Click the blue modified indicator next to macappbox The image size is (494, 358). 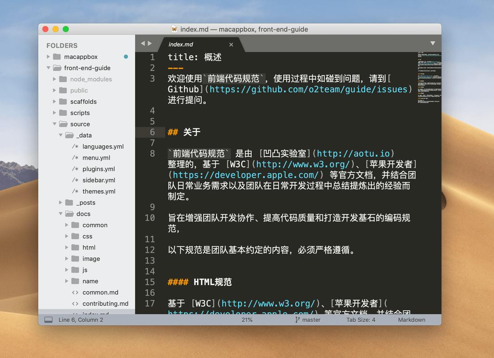point(125,57)
